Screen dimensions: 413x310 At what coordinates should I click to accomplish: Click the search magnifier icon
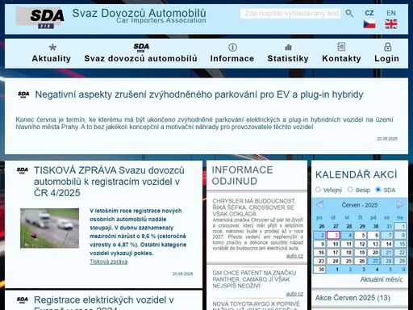[x=349, y=13]
